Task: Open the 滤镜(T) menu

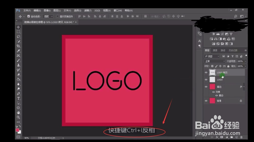Action: pos(88,10)
